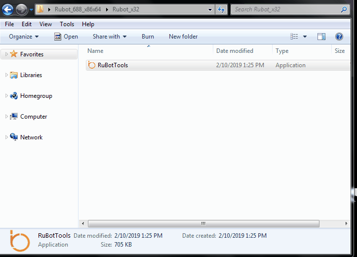
Task: Click the Homegroup icon
Action: (14, 96)
